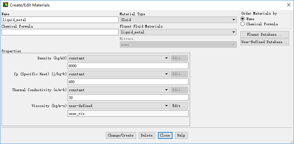294x144 pixels.
Task: Open the Viscosity method dropdown
Action: point(118,106)
